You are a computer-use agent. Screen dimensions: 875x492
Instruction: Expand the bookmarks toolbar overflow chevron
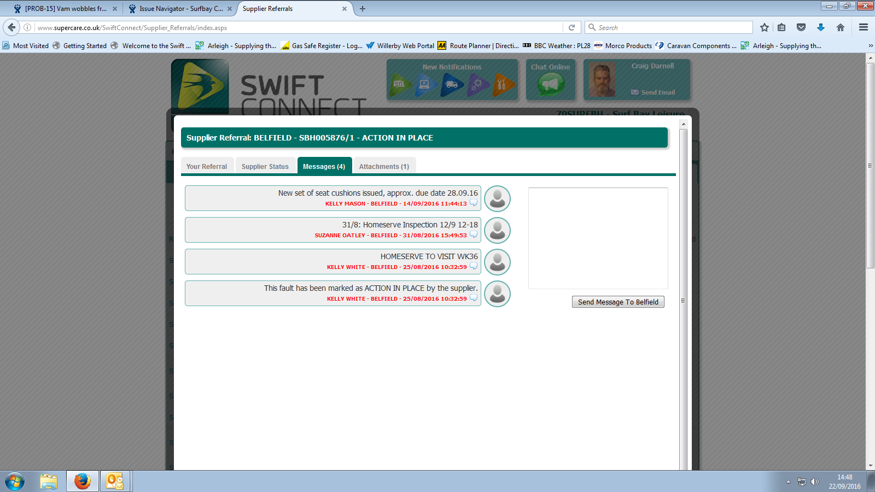point(870,46)
